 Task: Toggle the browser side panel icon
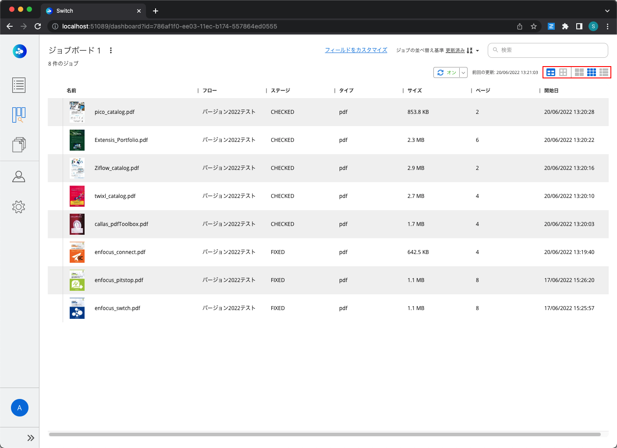pos(579,26)
